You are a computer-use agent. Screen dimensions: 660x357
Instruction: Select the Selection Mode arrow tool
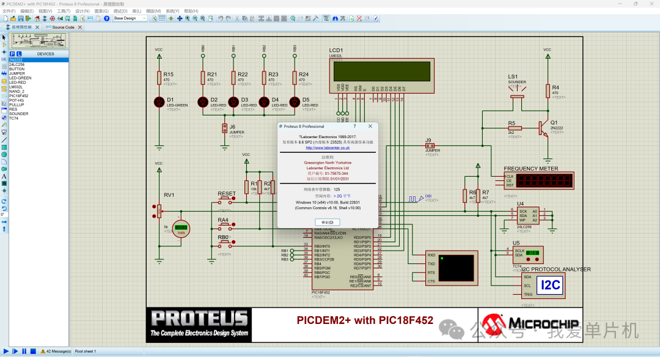tap(4, 37)
